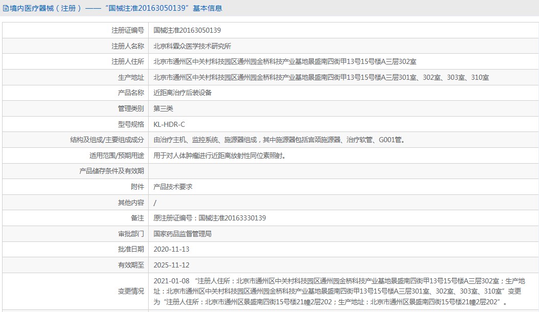Click the 管理类别 label

click(x=131, y=109)
